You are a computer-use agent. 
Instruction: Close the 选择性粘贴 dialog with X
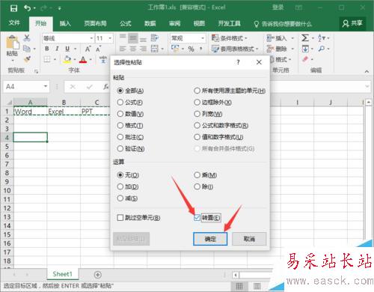(x=259, y=62)
